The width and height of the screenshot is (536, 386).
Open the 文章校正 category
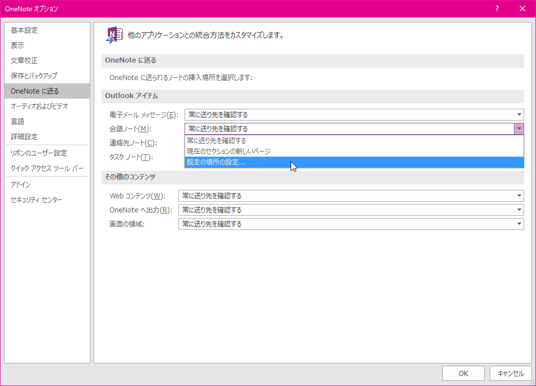(47, 61)
